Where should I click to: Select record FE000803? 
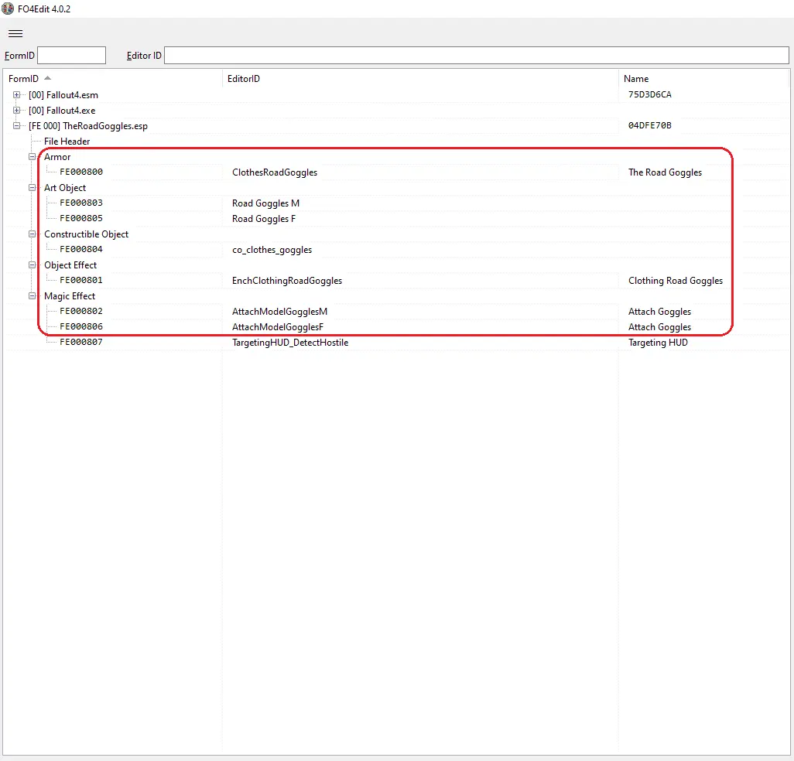(81, 203)
